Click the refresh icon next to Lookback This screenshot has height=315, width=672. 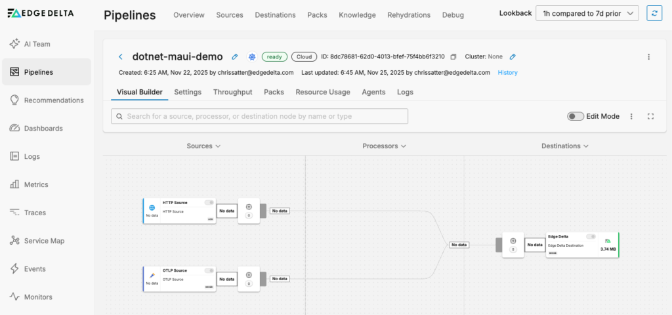[654, 13]
